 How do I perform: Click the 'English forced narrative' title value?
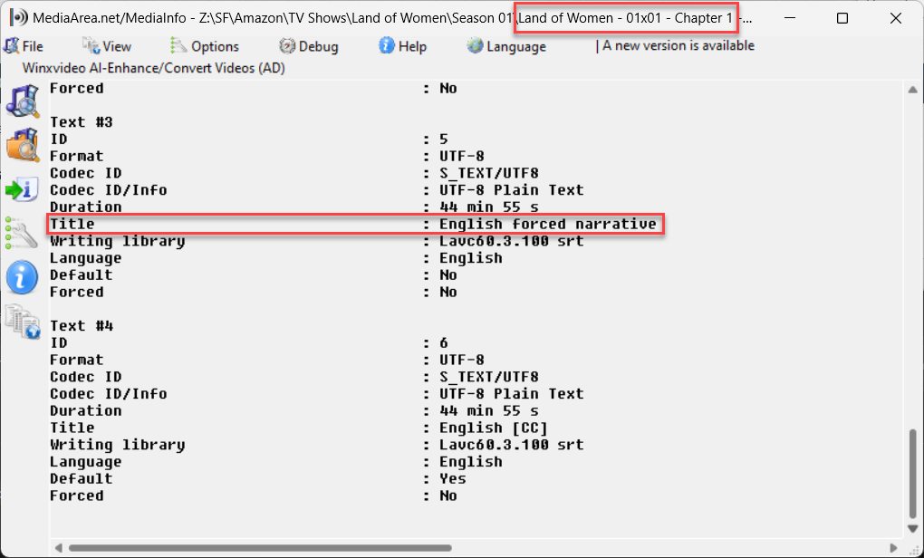[x=548, y=224]
